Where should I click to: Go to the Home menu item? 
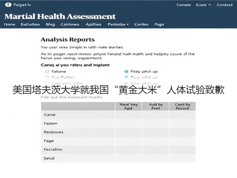10,24
